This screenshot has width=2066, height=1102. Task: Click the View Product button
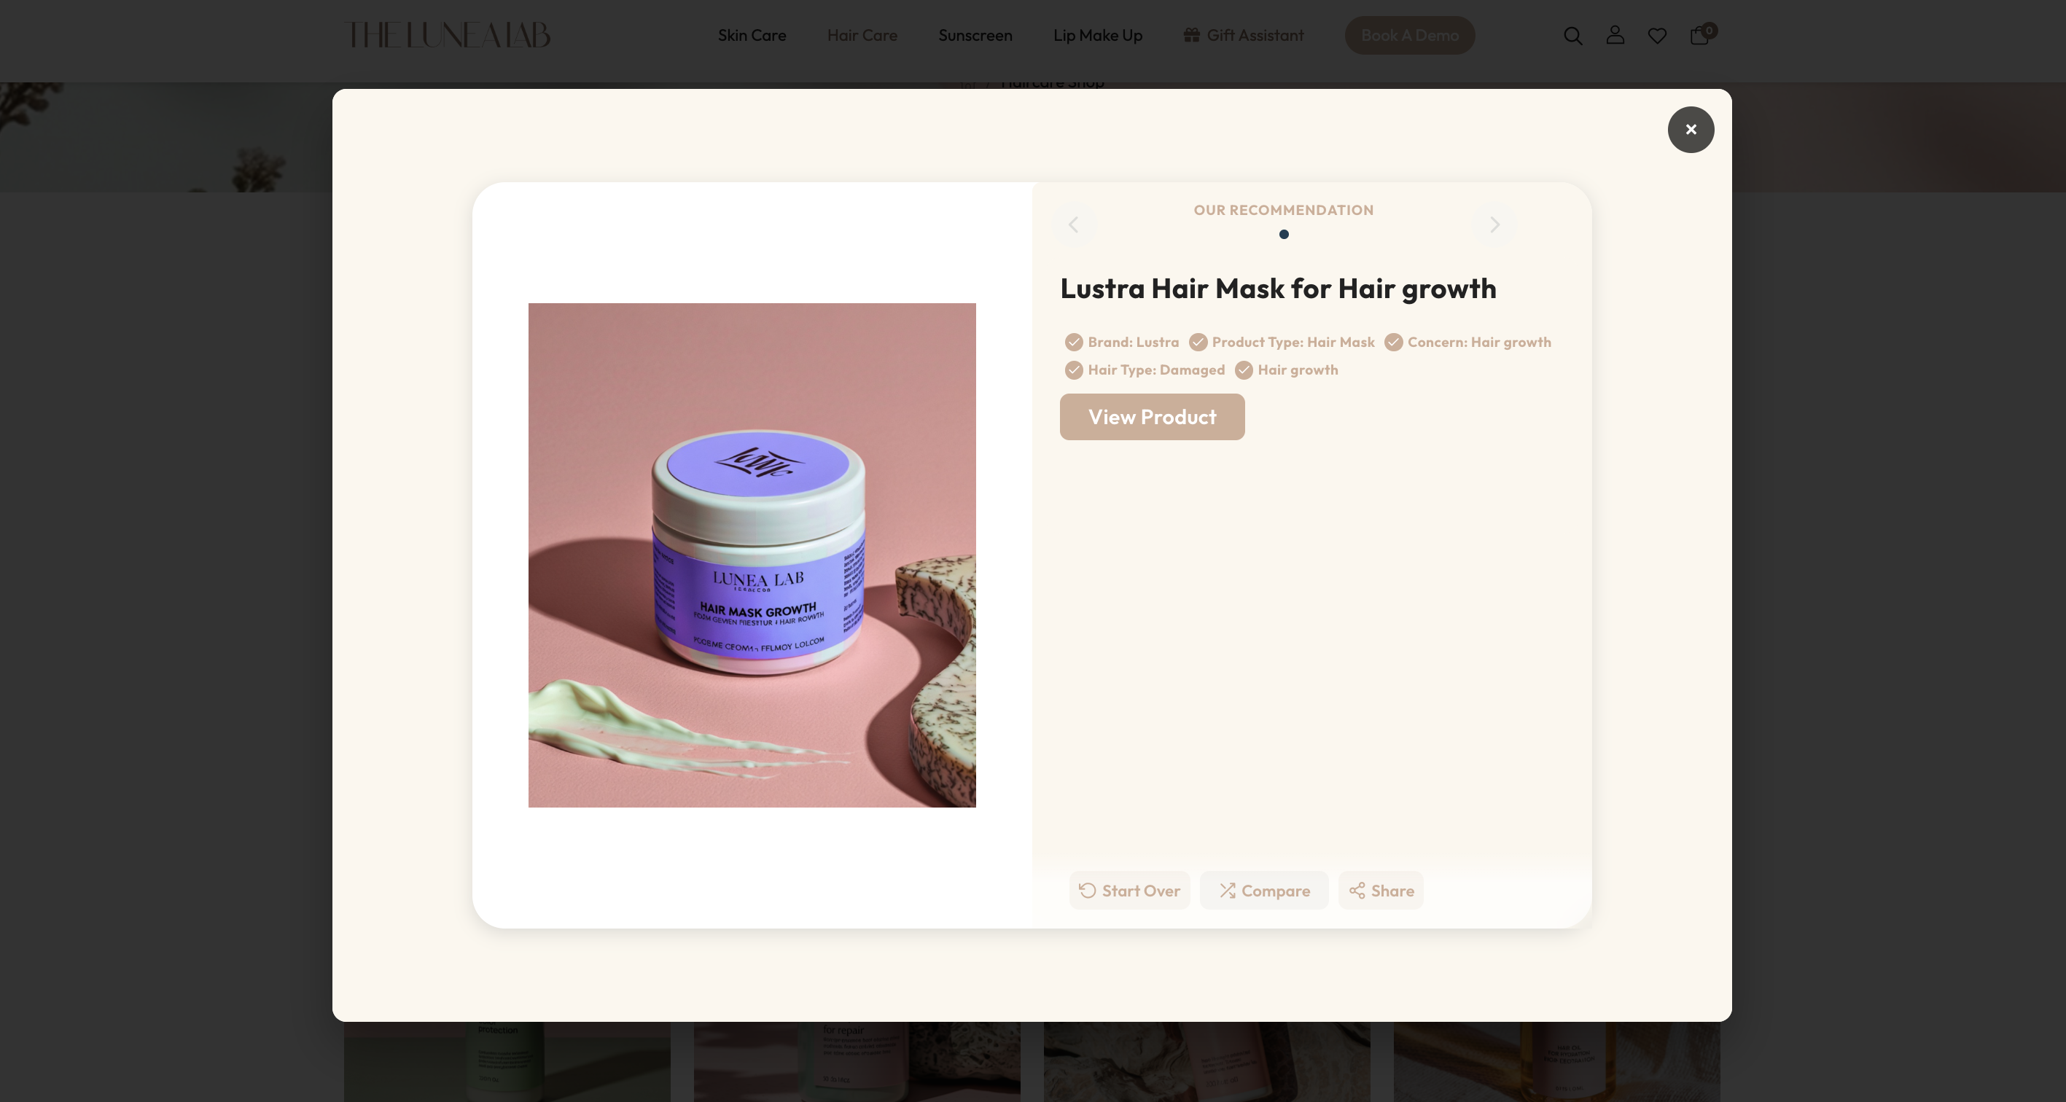(1152, 417)
